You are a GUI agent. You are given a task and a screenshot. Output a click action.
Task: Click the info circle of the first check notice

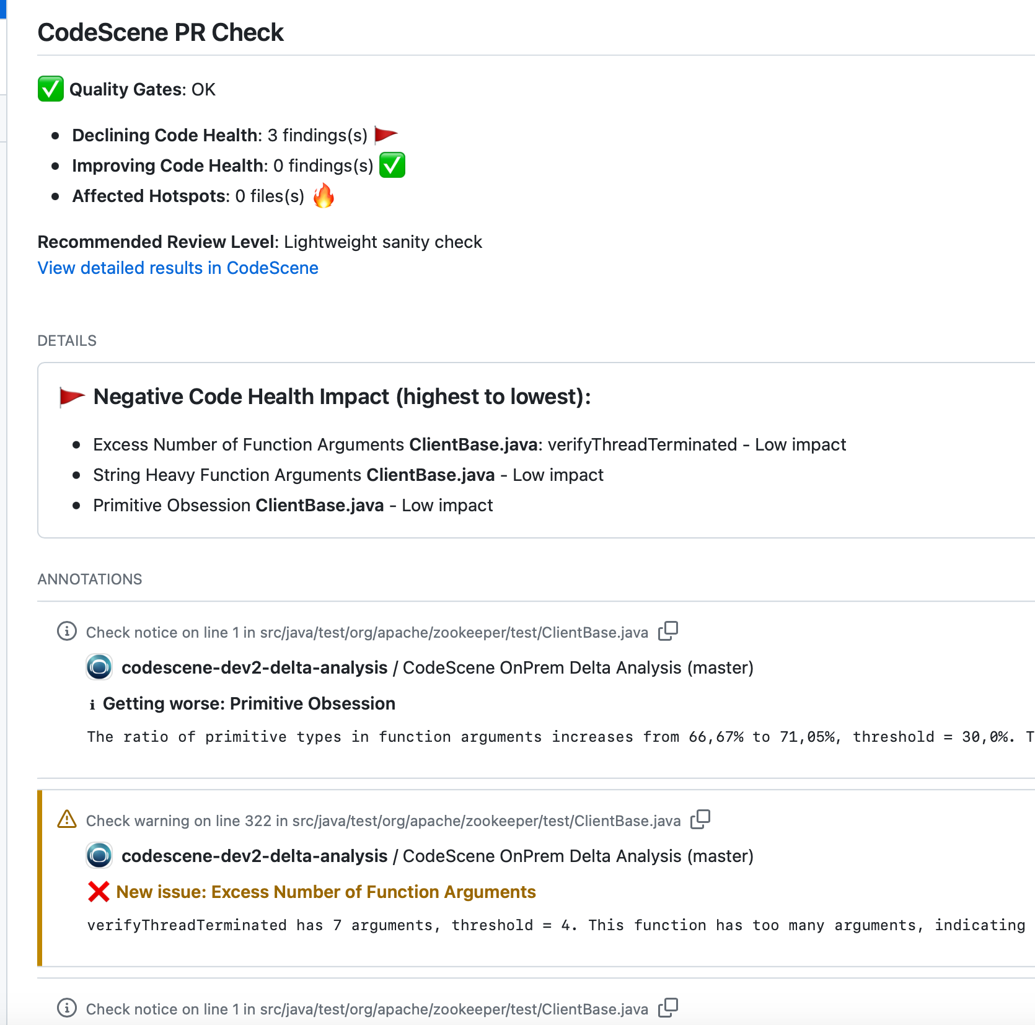[67, 631]
